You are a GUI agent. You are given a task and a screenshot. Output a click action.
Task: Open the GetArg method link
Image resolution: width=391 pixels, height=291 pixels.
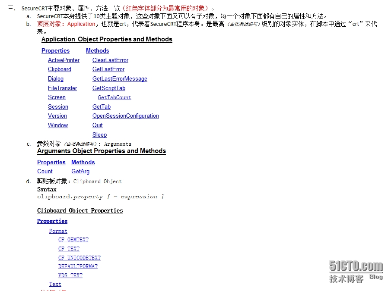click(x=80, y=172)
